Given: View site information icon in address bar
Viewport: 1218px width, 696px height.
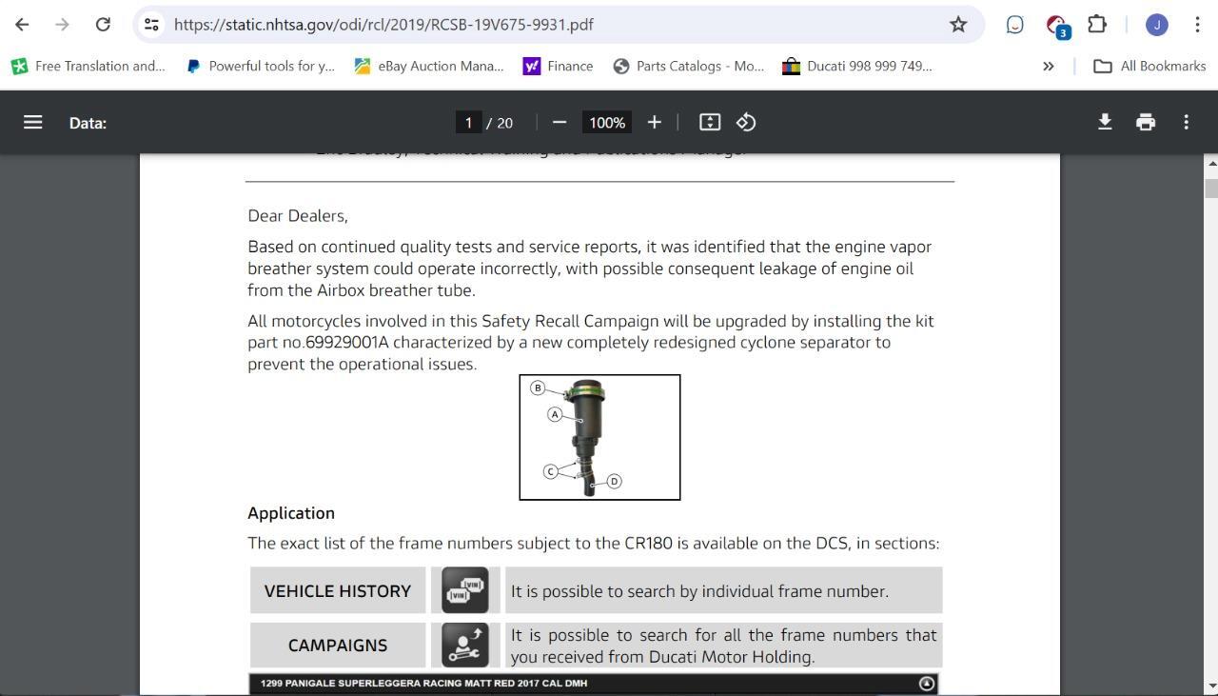Looking at the screenshot, I should (151, 25).
